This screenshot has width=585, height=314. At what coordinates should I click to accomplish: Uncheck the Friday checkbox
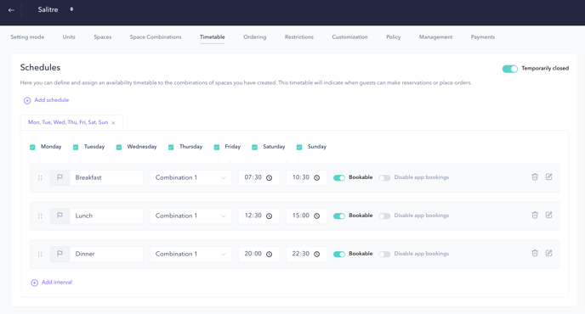coord(216,147)
